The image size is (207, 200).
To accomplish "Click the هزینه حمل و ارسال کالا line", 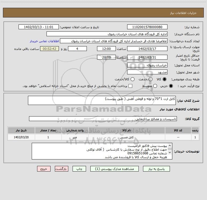I will coord(136,157).
